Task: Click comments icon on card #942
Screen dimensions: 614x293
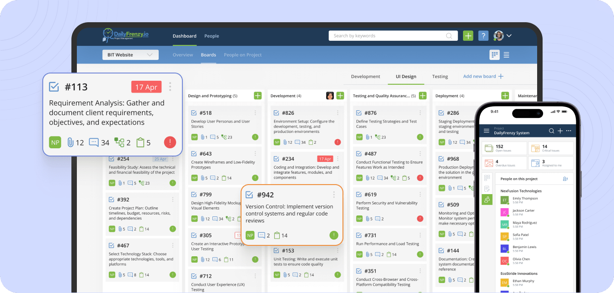Action: (262, 235)
